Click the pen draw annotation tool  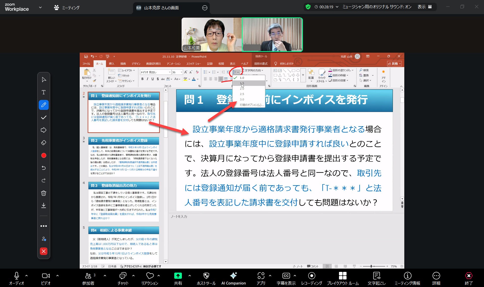click(44, 105)
